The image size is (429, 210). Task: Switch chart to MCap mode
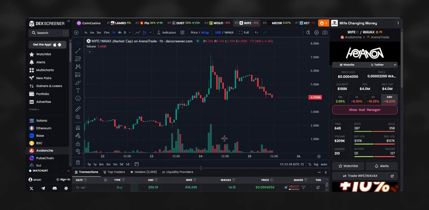(205, 32)
